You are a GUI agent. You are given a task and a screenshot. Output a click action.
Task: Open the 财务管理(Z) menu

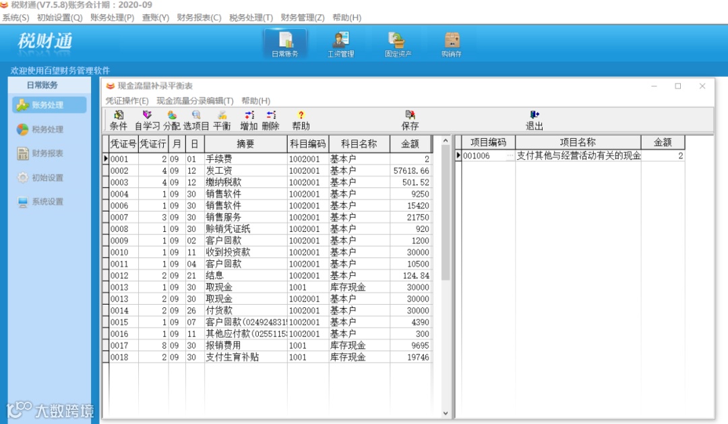coord(303,18)
